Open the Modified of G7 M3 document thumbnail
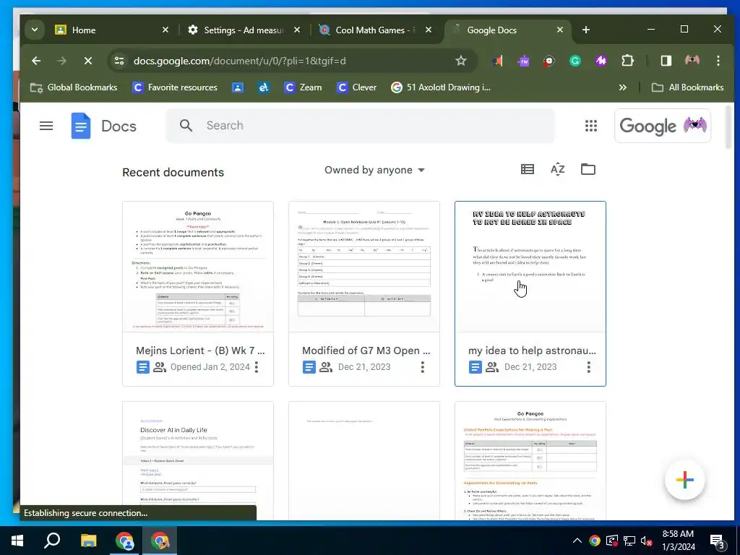Screen dimensions: 740x555 [364, 267]
